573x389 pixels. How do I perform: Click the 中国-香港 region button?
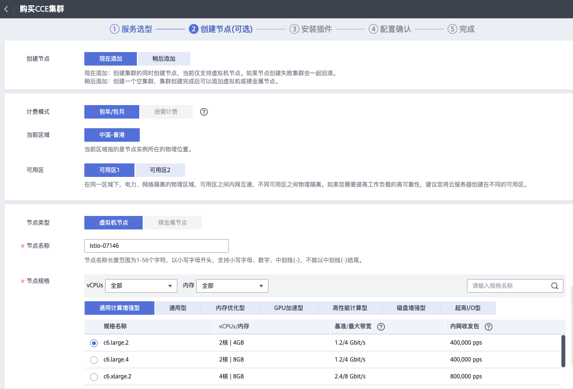coord(112,135)
